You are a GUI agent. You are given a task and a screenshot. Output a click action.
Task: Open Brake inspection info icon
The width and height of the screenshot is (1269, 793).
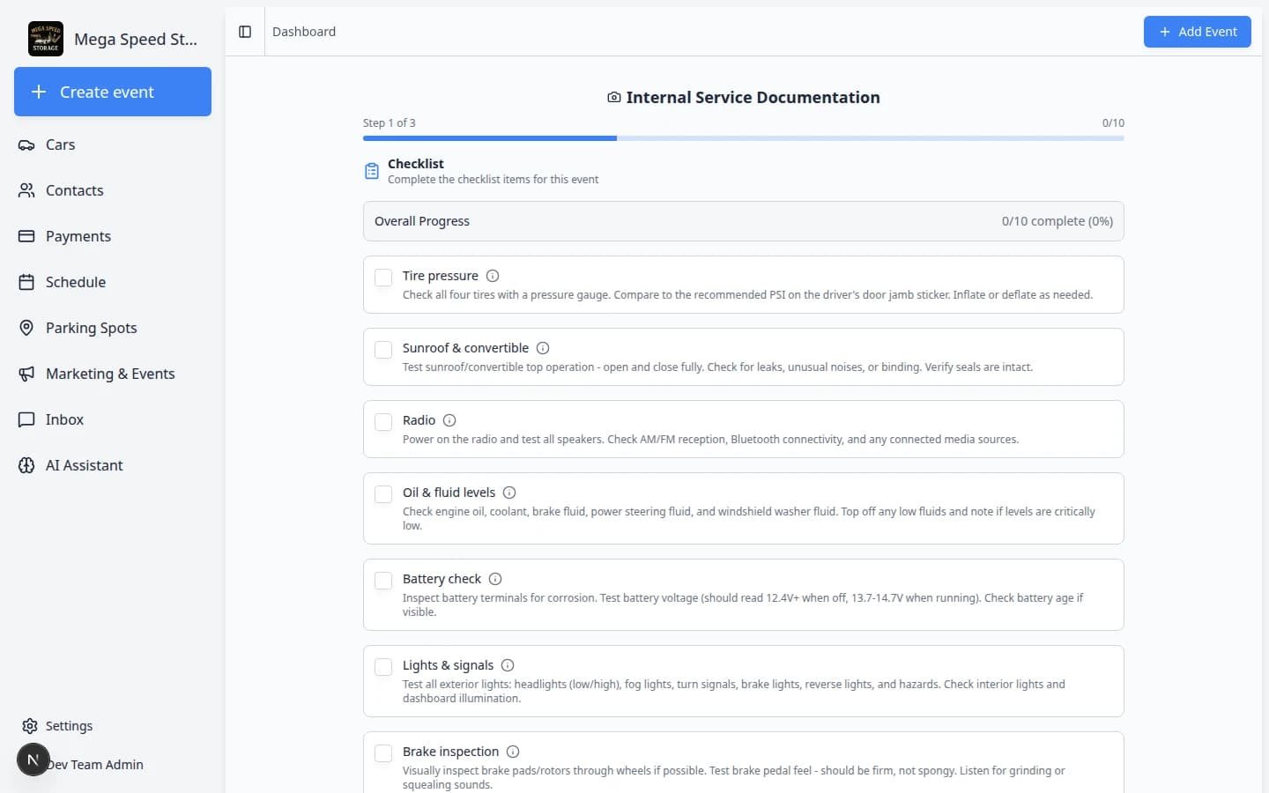pos(513,752)
